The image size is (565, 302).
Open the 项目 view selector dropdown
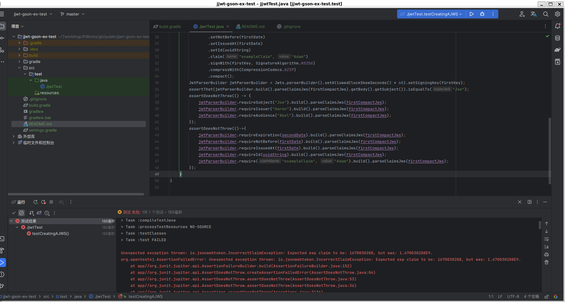click(17, 26)
